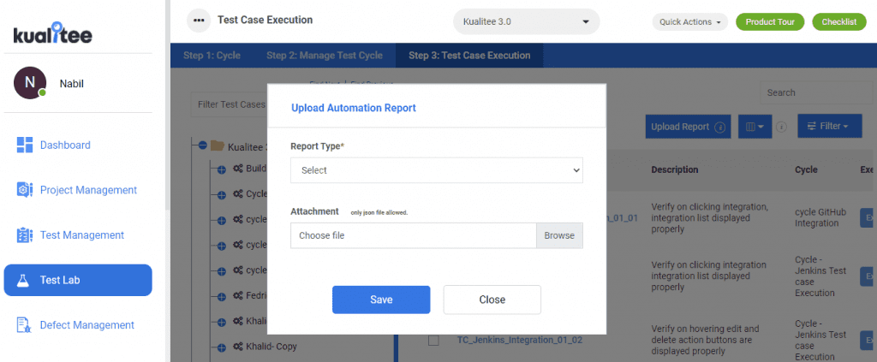Open the Kualitee 3.0 project dropdown
Image resolution: width=877 pixels, height=362 pixels.
pos(526,21)
